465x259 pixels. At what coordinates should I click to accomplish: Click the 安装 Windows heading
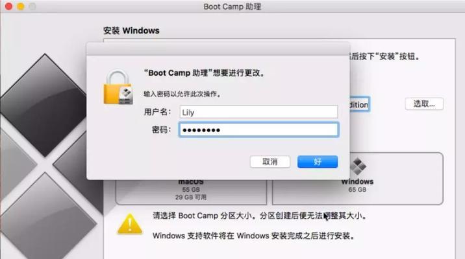[x=131, y=30]
